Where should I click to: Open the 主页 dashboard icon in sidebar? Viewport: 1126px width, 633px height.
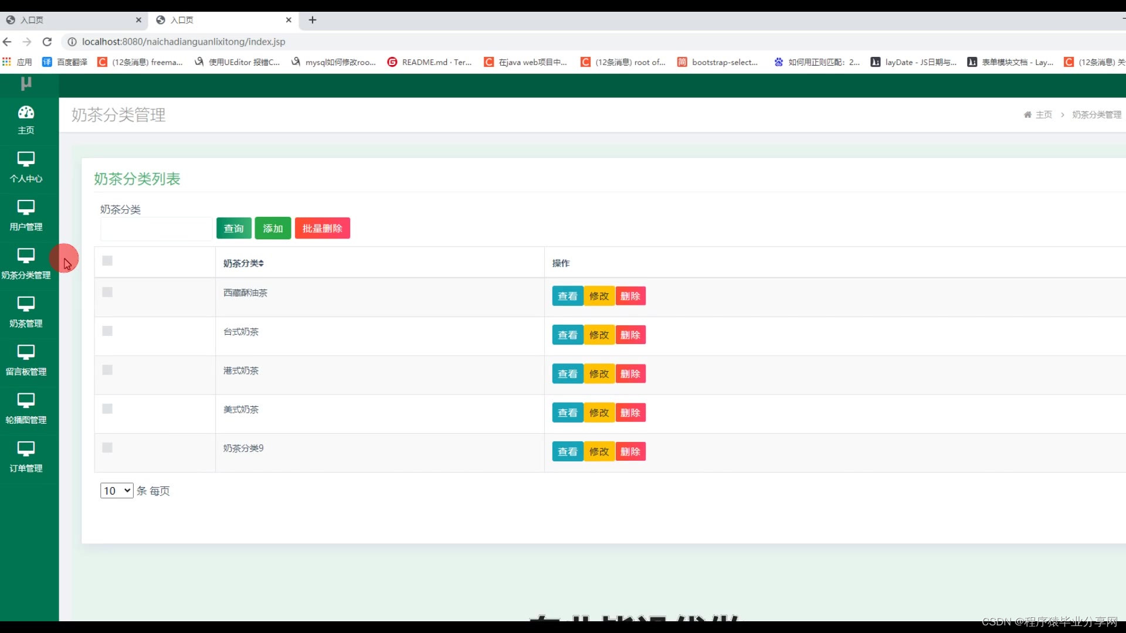26,113
